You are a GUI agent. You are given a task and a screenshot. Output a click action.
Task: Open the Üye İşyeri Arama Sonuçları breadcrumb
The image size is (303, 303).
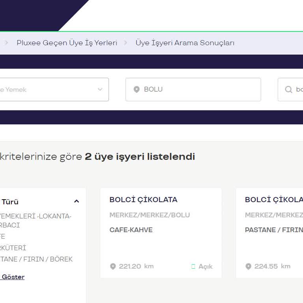185,43
